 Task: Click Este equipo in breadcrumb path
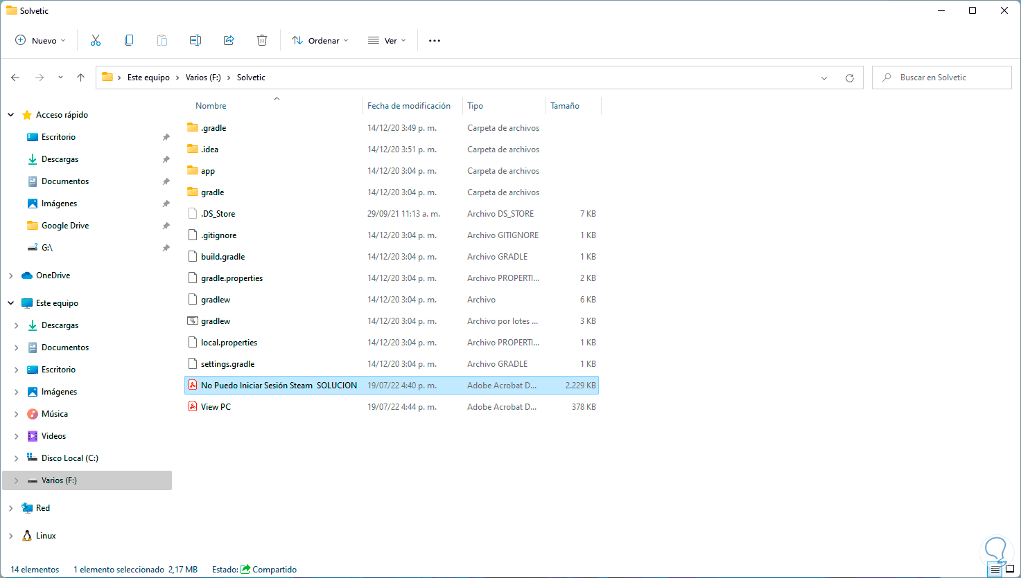[148, 78]
